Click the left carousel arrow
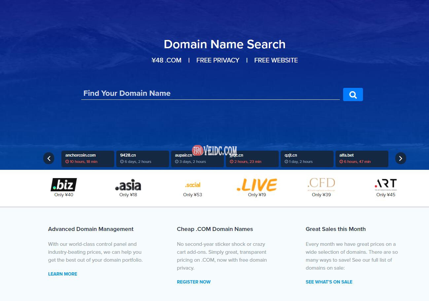The height and width of the screenshot is (301, 429). pos(49,158)
